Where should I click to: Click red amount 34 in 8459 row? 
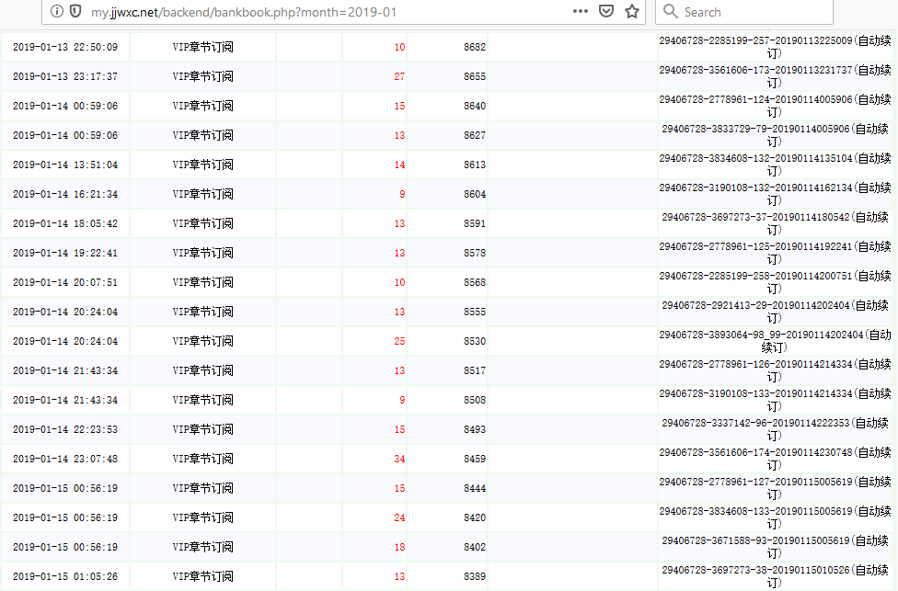tap(399, 459)
